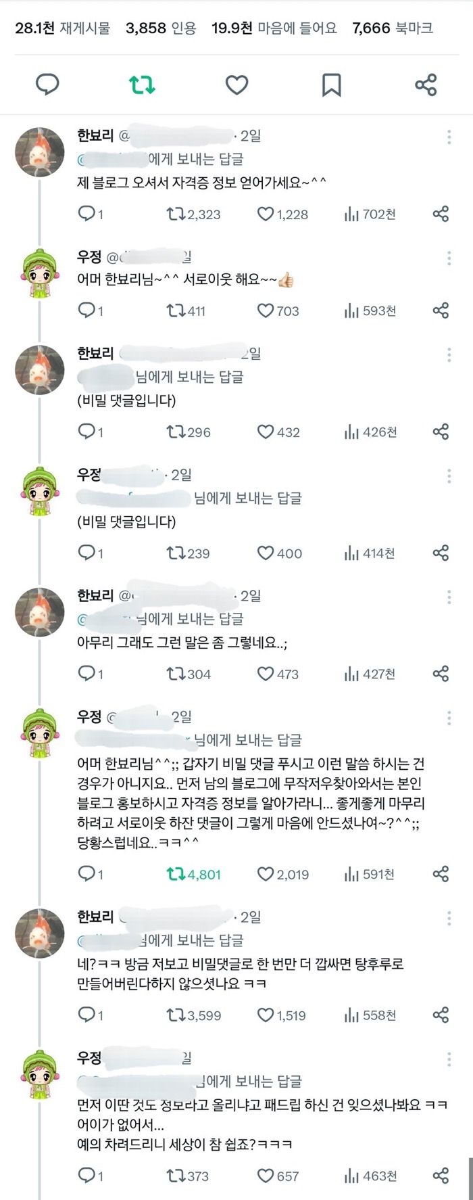View the 3,858 인용 quotes list

[x=161, y=28]
